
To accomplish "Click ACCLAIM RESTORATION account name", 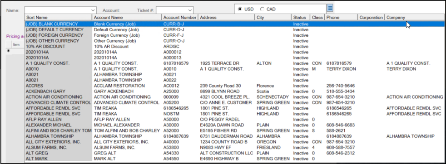I will click(x=119, y=86).
